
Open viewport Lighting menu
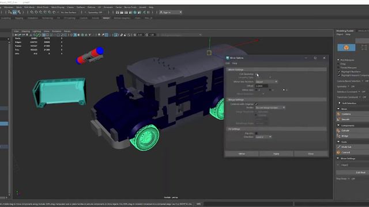click(37, 31)
